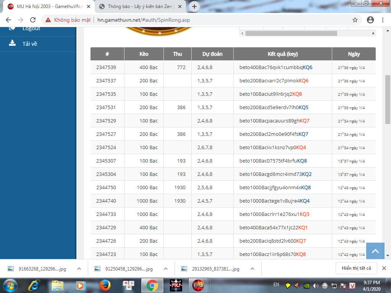
Task: Bookmark this page with the star icon
Action: (x=355, y=20)
